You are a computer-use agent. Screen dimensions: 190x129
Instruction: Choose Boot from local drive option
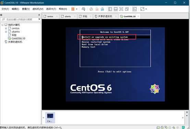click(x=95, y=44)
